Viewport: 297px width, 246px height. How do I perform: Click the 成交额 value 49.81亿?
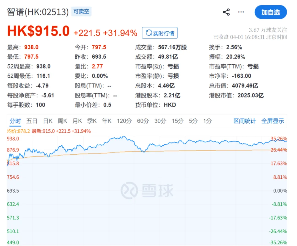168,57
